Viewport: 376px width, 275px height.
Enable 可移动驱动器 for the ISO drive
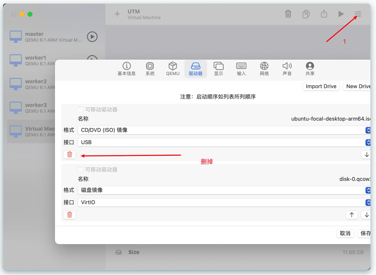click(x=80, y=109)
